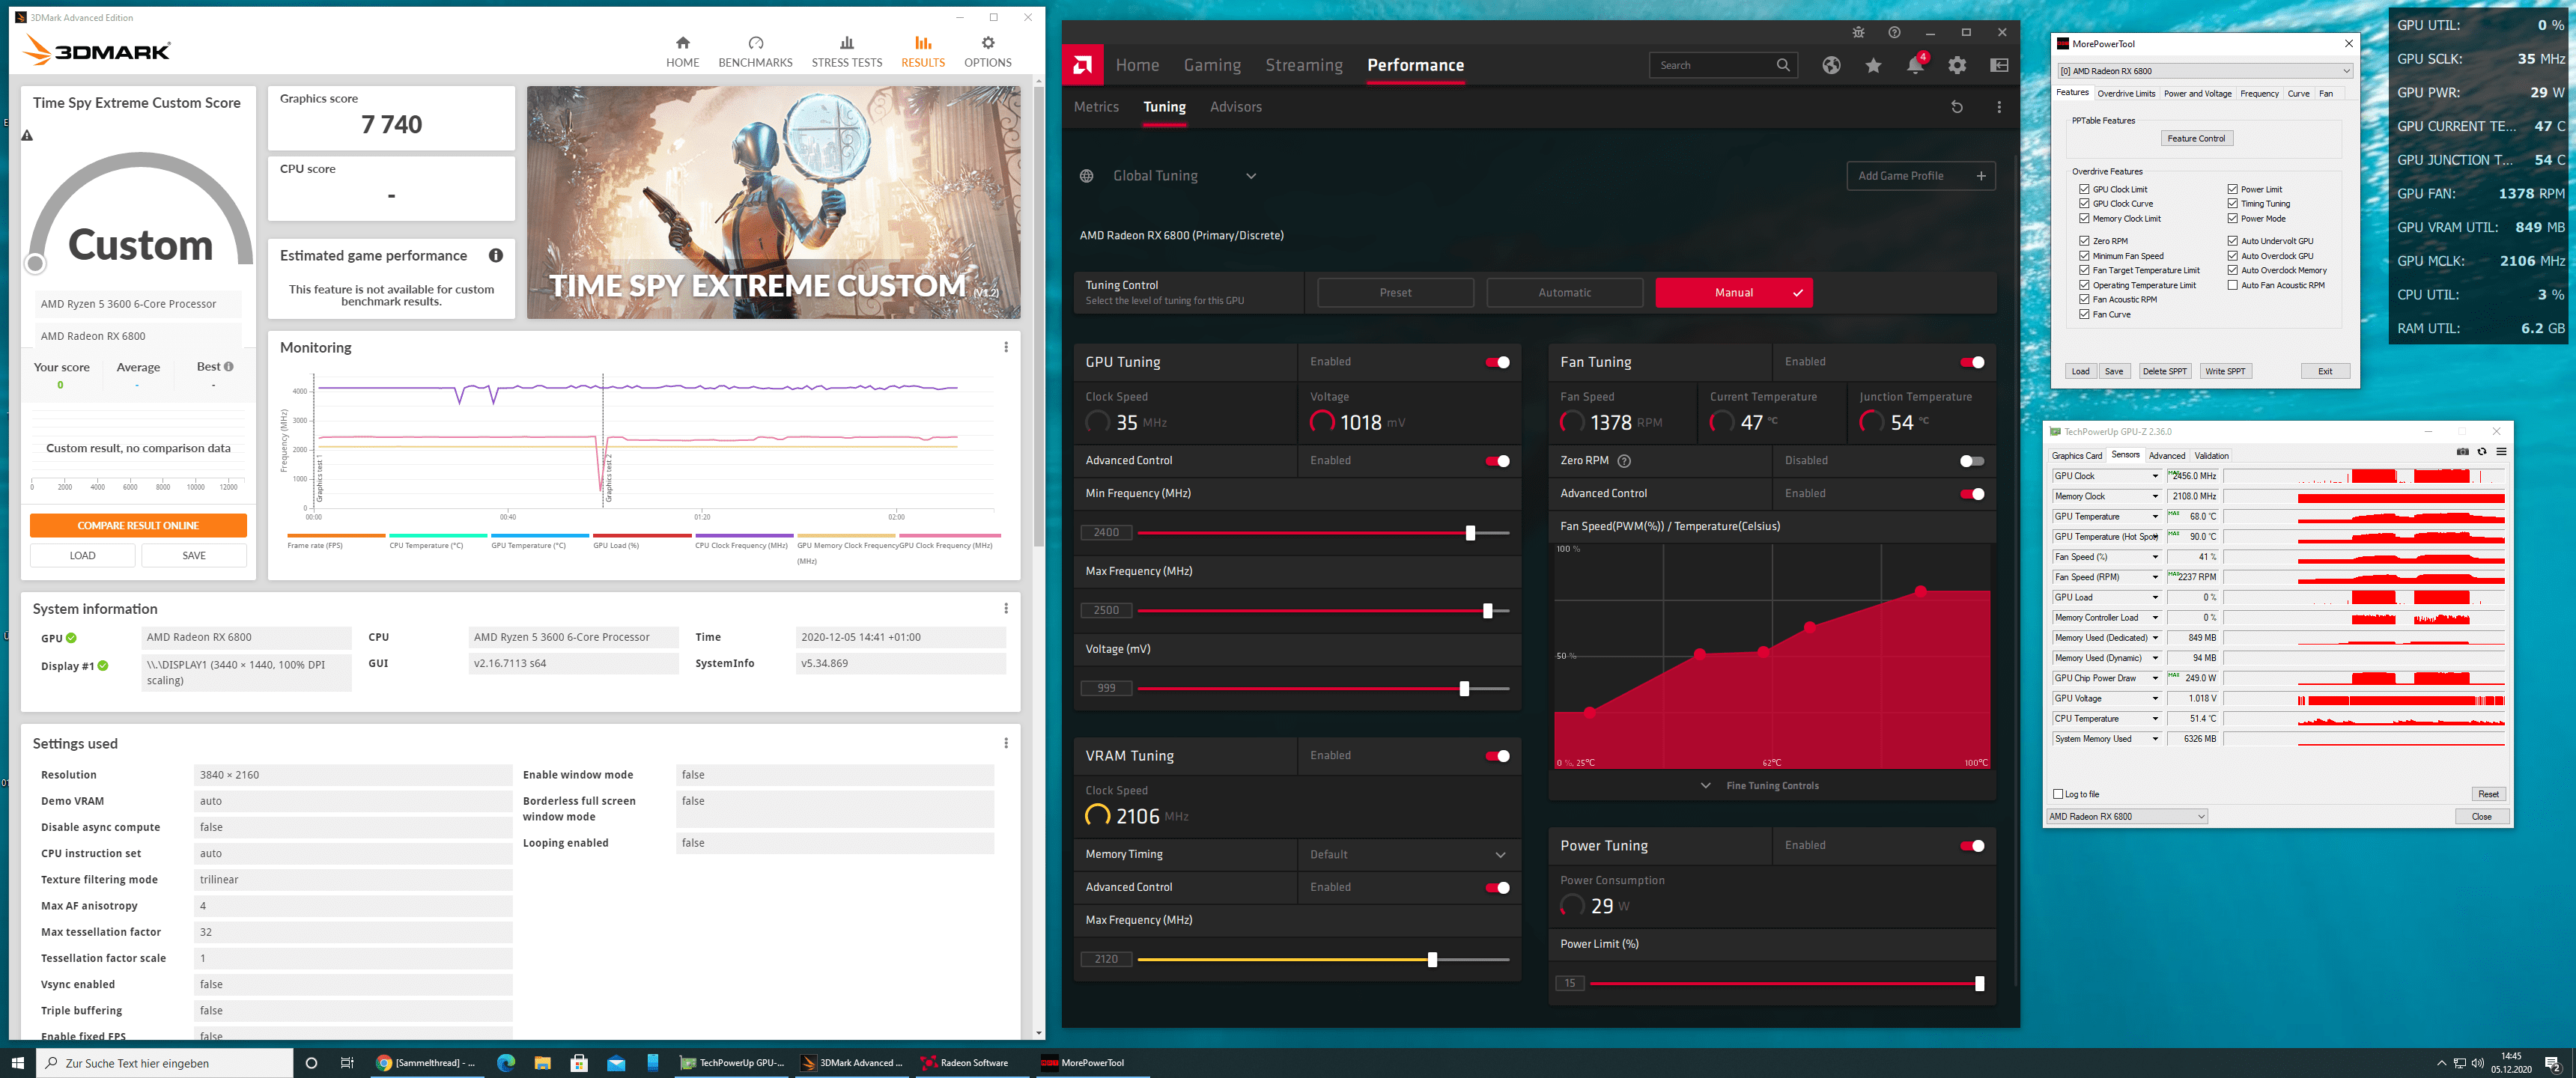Open Memory Timing Default dropdown
The width and height of the screenshot is (2576, 1078).
coord(1408,855)
